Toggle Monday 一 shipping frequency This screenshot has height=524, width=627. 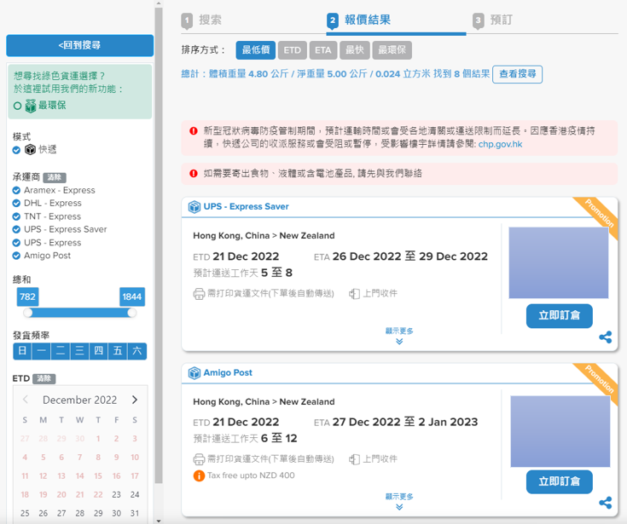point(41,351)
